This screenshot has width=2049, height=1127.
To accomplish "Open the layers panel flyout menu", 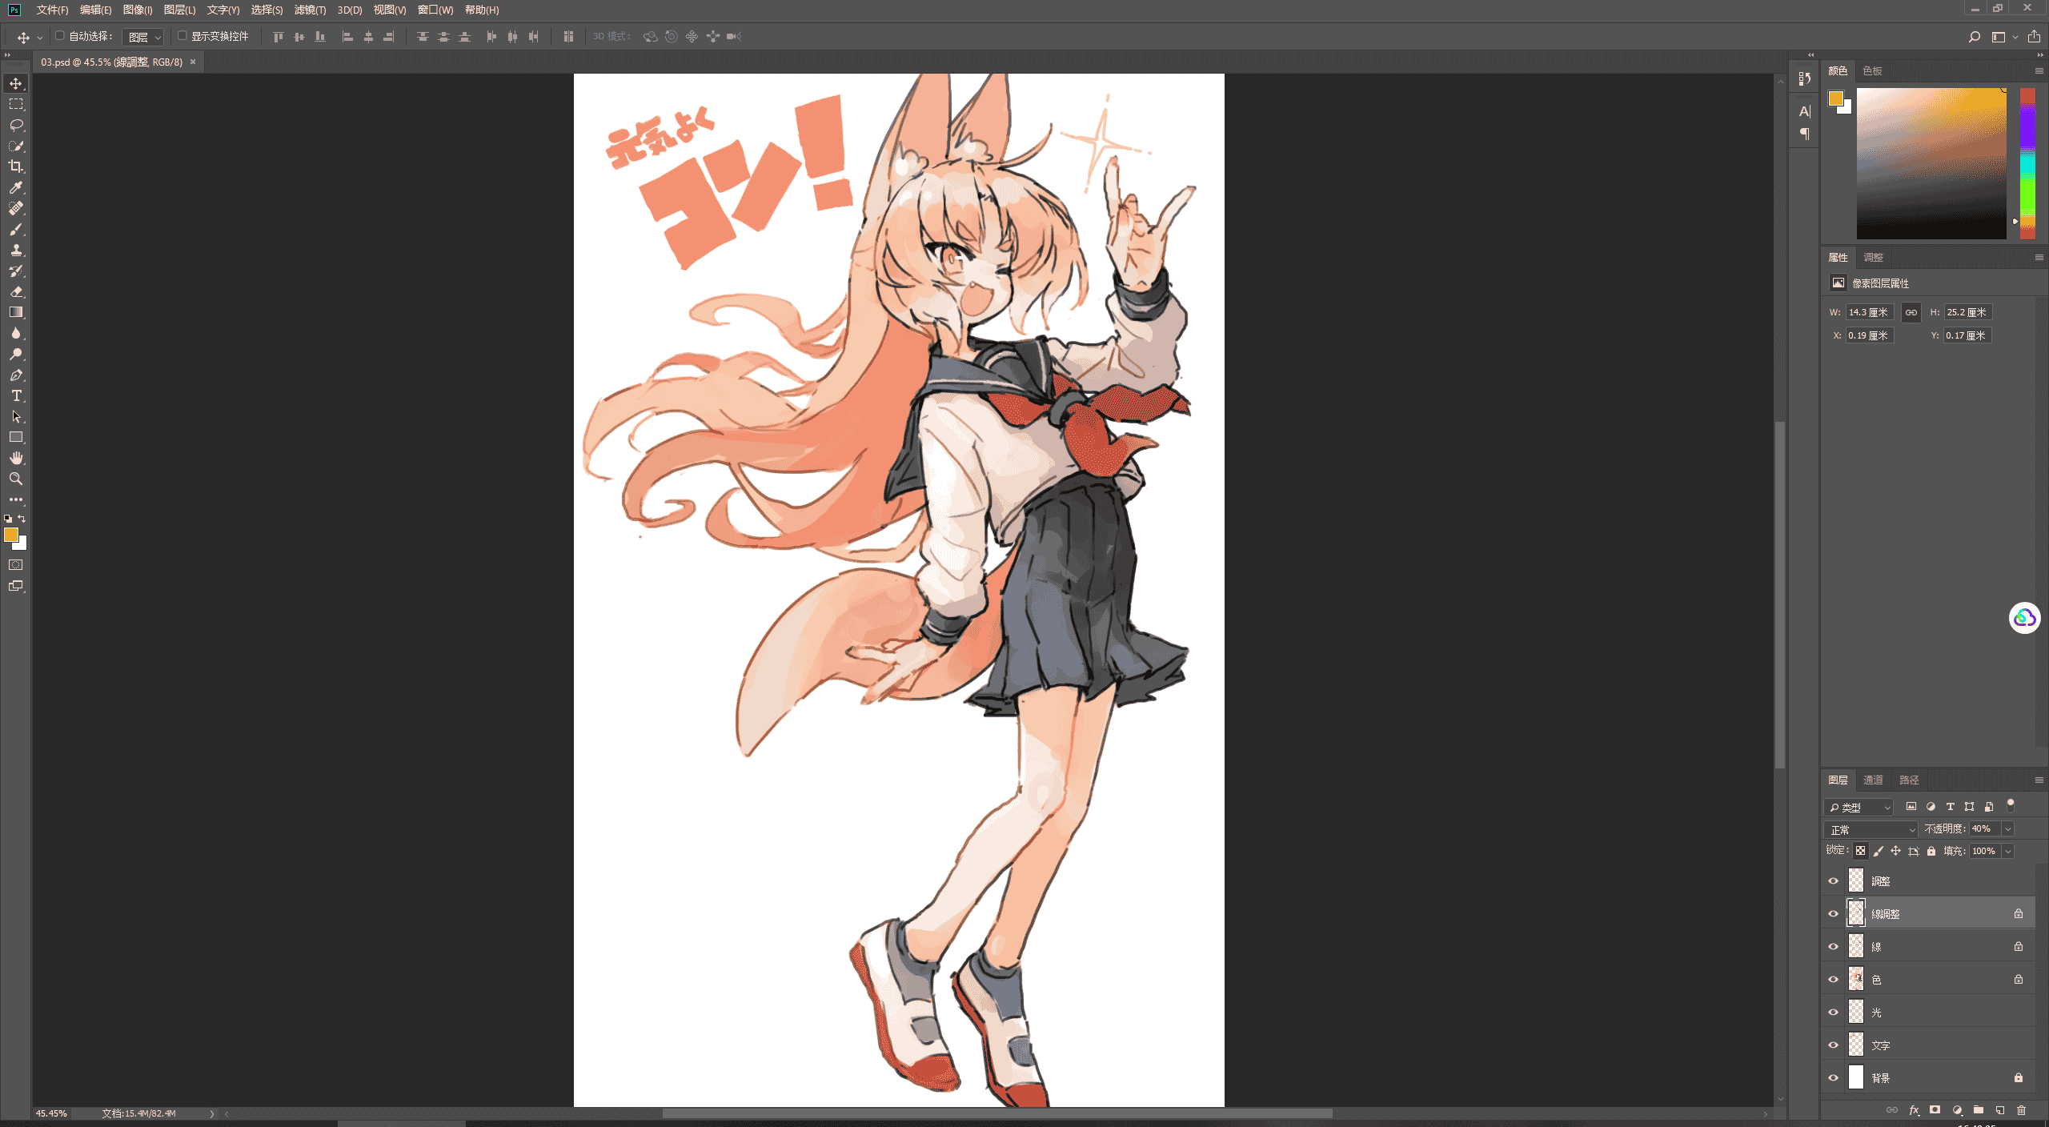I will [x=2039, y=780].
